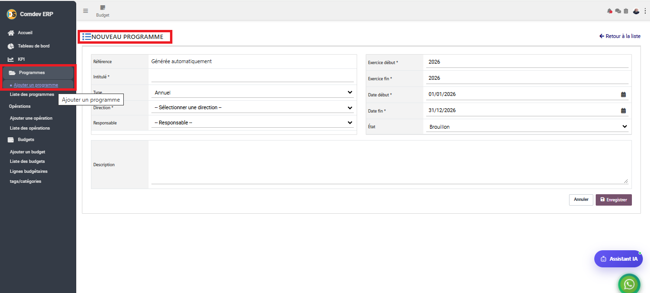Click the home icon beside Accueil
Screen dimensions: 650x293
click(11, 33)
